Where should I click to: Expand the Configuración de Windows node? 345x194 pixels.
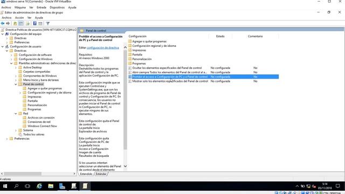coord(11,59)
